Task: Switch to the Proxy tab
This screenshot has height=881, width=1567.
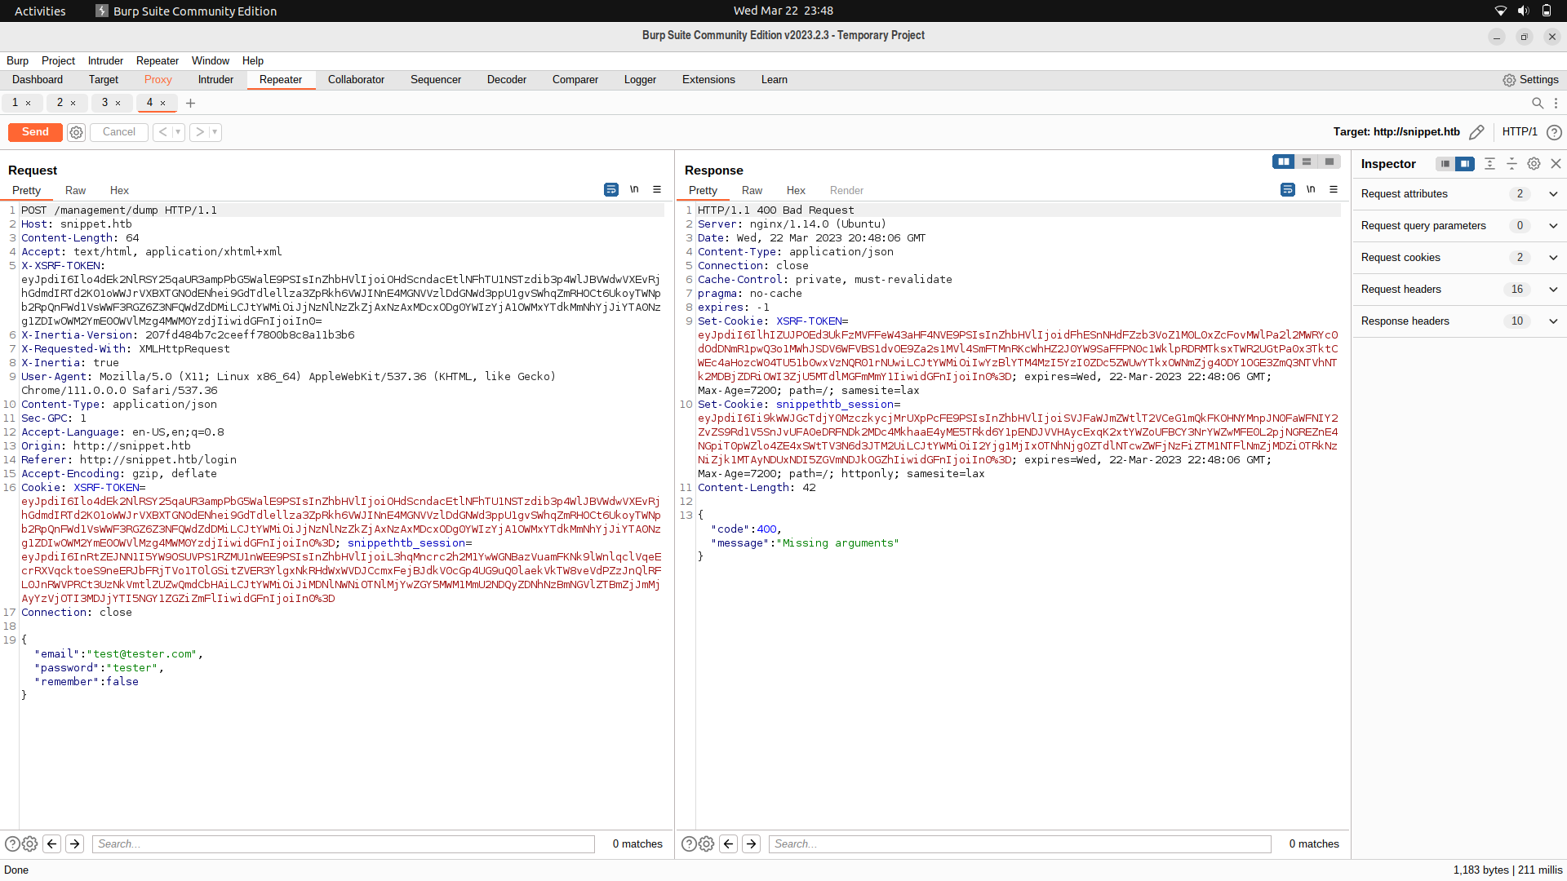Action: coord(158,80)
